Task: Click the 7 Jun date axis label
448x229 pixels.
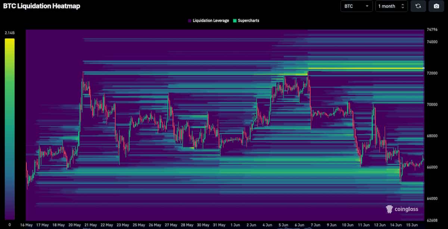Action: point(315,225)
